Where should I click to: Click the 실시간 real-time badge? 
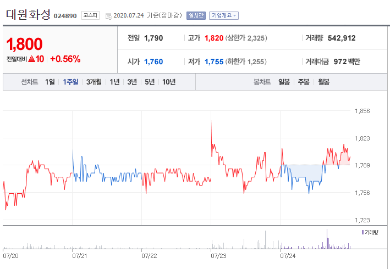pos(196,15)
